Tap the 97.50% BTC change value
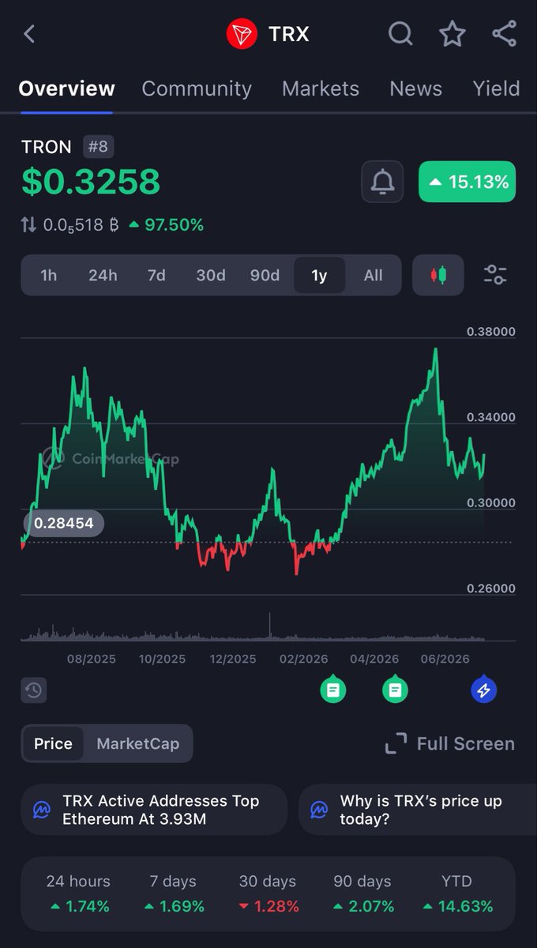The height and width of the screenshot is (948, 537). pyautogui.click(x=166, y=225)
